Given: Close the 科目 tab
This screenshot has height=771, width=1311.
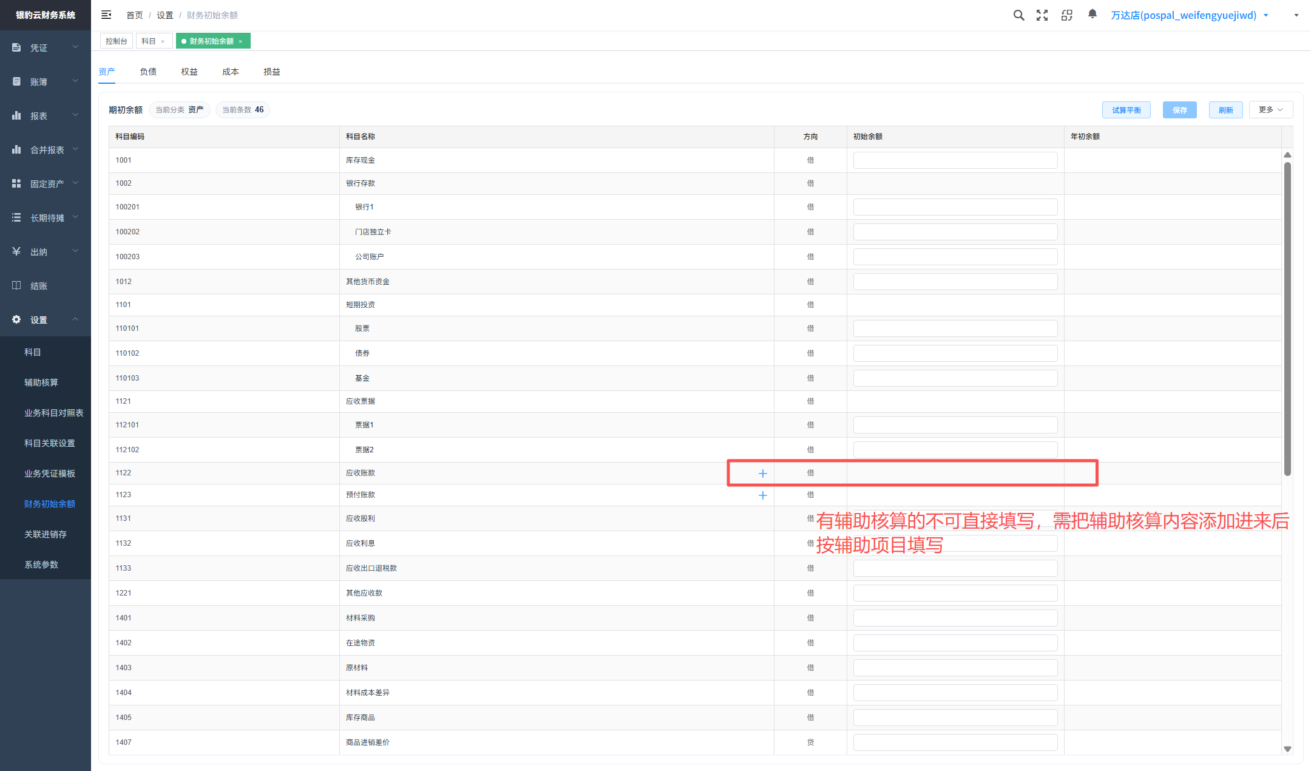Looking at the screenshot, I should (x=163, y=41).
